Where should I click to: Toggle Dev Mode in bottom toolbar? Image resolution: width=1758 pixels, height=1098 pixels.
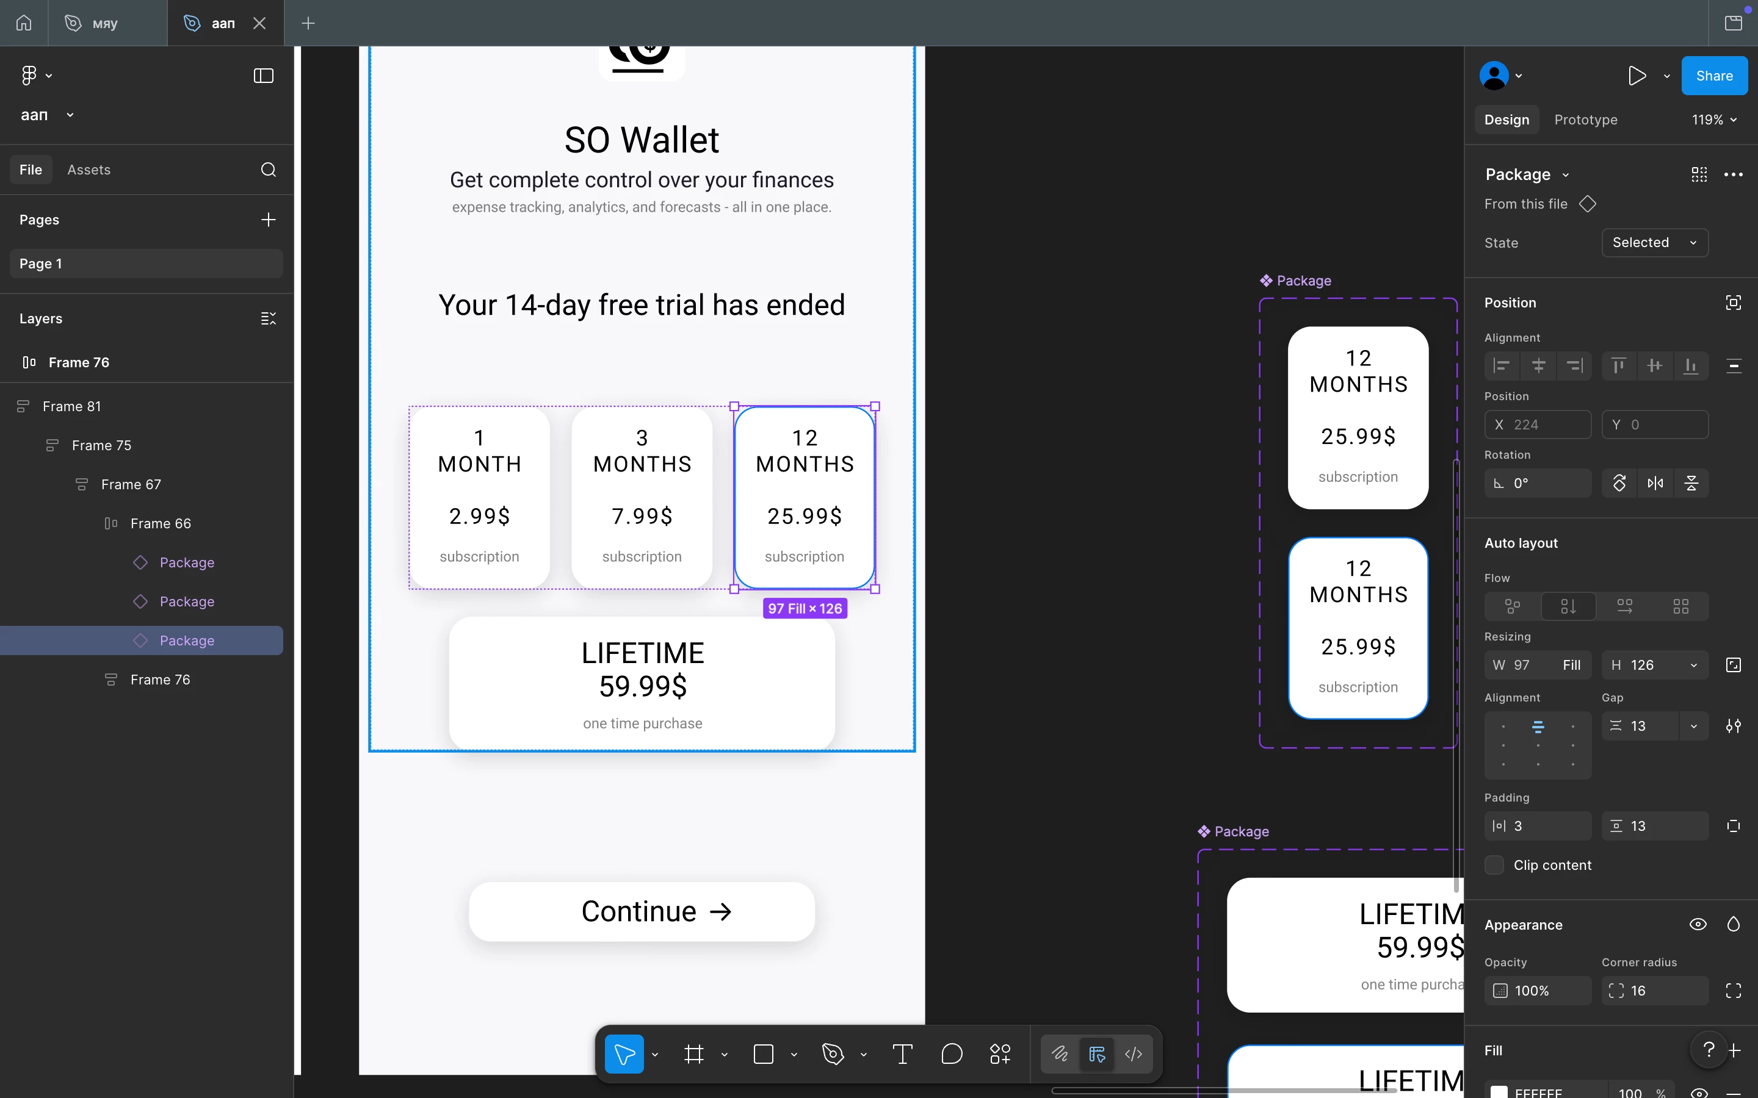click(1134, 1053)
